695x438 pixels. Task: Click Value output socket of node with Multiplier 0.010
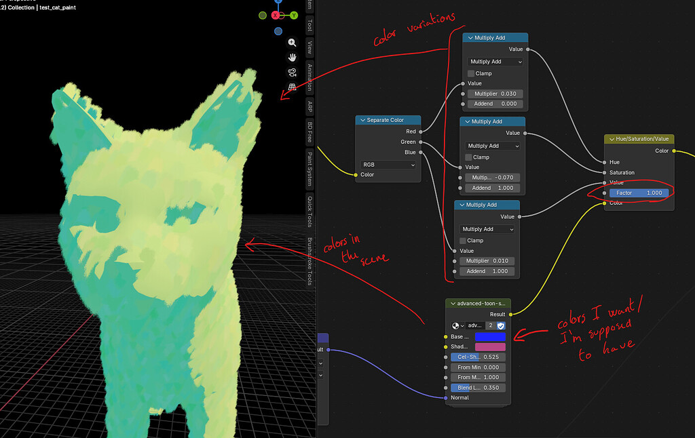point(519,216)
